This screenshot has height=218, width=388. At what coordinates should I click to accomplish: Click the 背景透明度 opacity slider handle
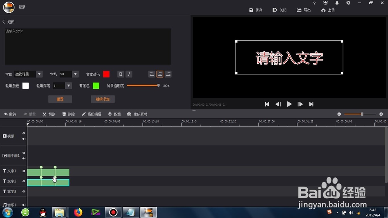point(158,86)
